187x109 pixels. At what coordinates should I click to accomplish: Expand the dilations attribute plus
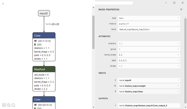(178, 43)
